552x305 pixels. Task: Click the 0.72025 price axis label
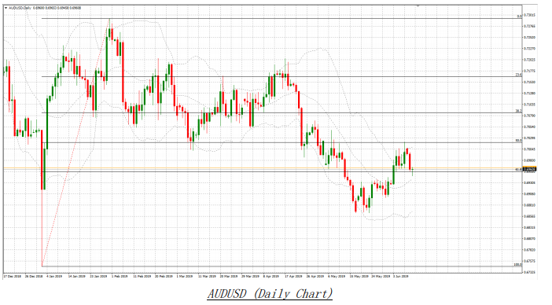click(529, 60)
